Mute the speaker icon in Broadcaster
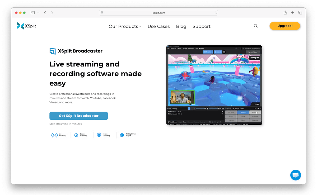 pos(220,109)
